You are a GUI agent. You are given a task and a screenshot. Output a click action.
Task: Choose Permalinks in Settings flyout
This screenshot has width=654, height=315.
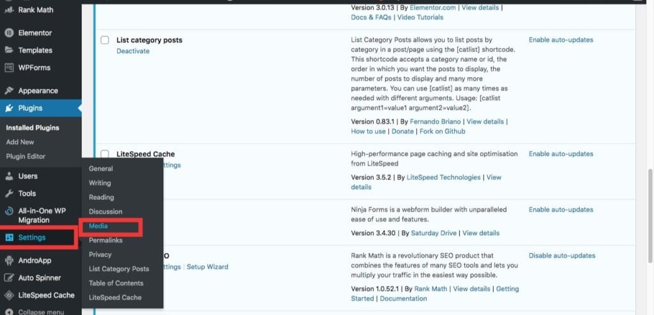[x=105, y=240]
